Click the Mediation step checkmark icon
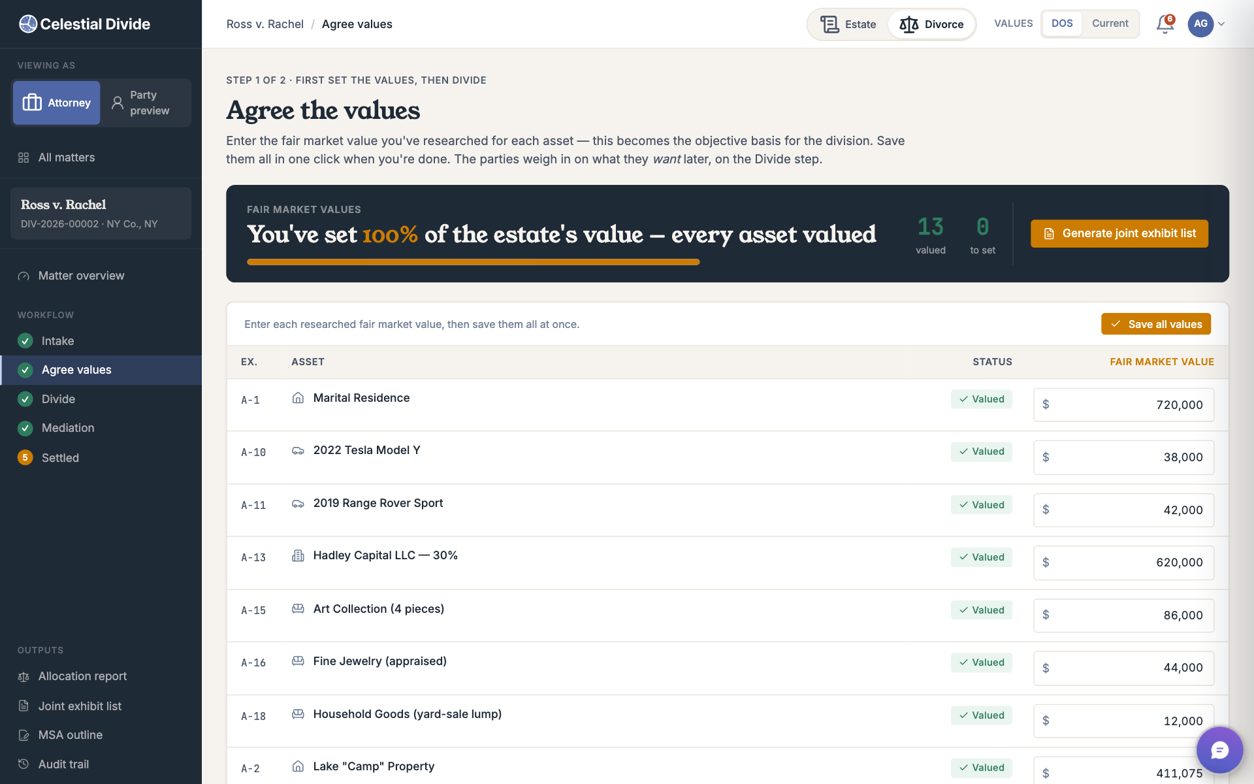The height and width of the screenshot is (784, 1254). click(25, 428)
